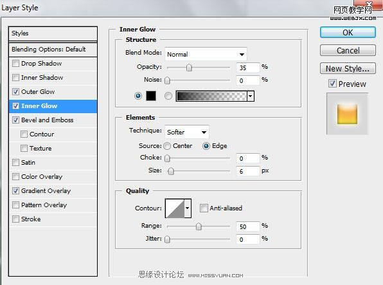383x285 pixels.
Task: Enable the Texture sub-option checkbox
Action: [x=24, y=148]
